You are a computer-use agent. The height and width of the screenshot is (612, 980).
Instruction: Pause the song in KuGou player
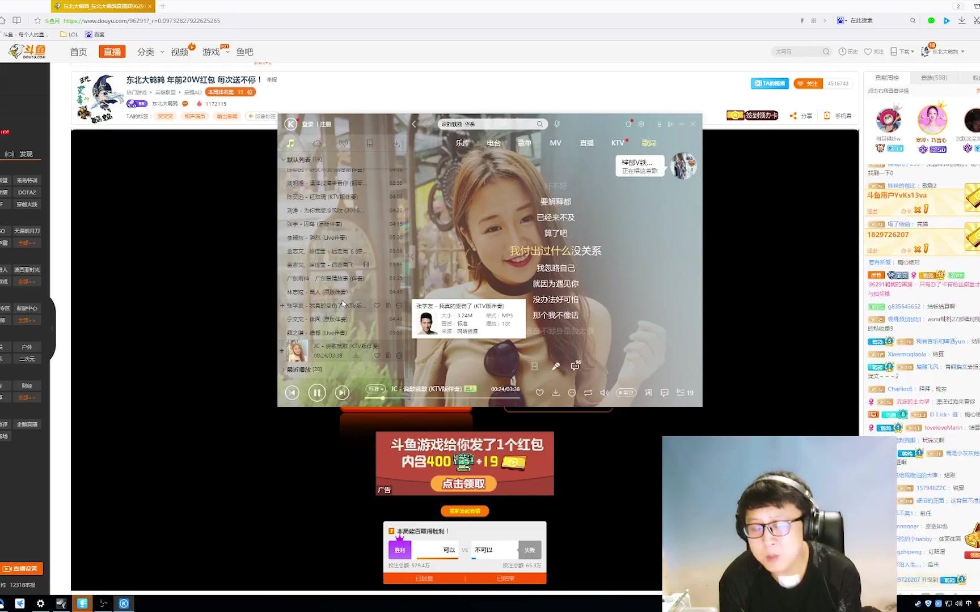coord(317,392)
